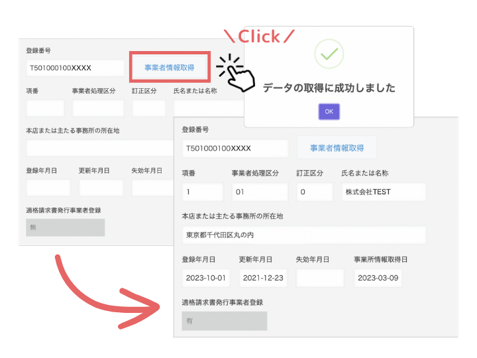Click address field showing 東京都千代田区丸の内
477x358 pixels.
pyautogui.click(x=304, y=235)
